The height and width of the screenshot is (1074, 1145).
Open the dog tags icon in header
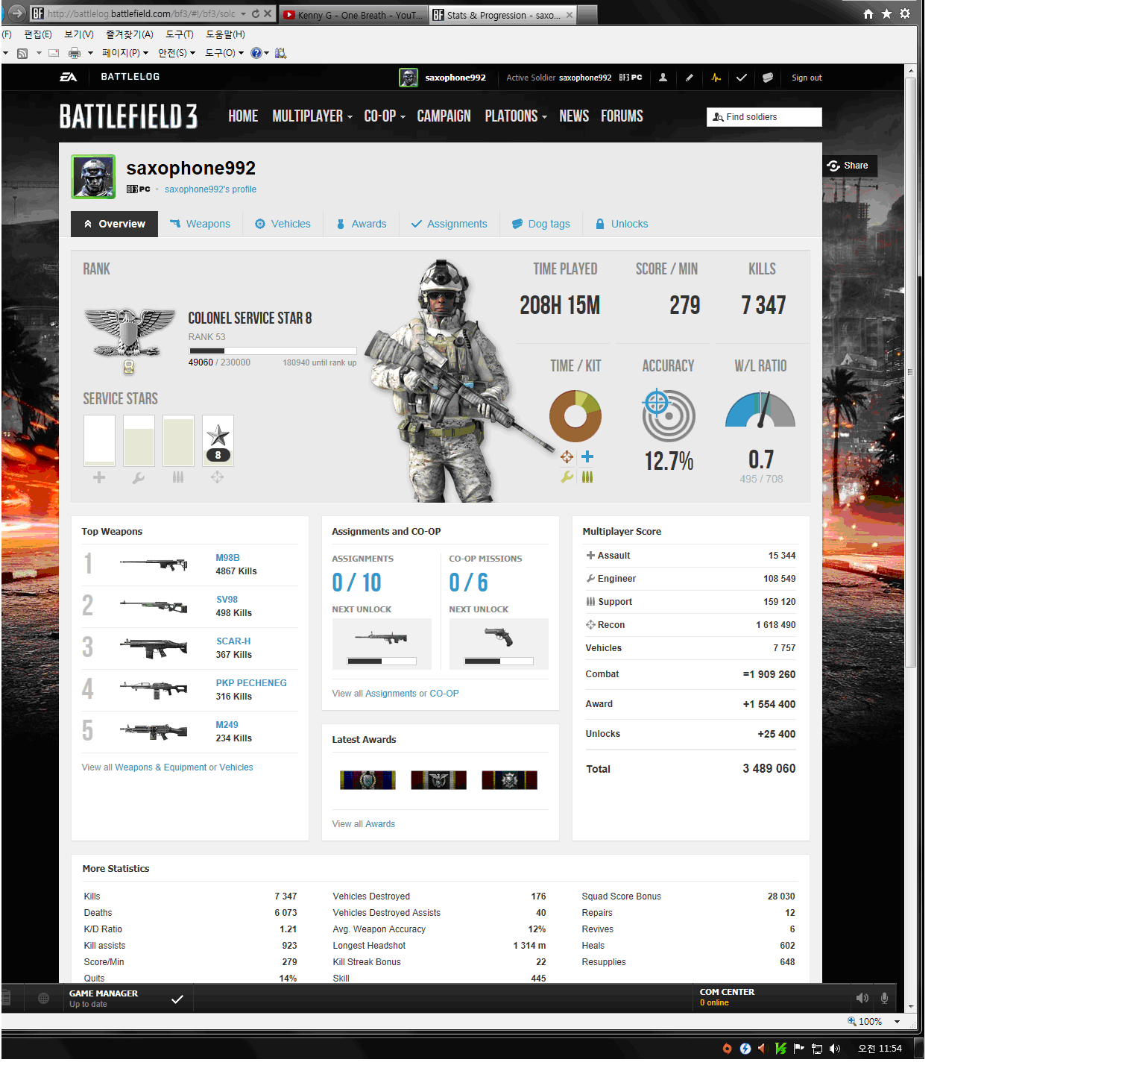768,78
